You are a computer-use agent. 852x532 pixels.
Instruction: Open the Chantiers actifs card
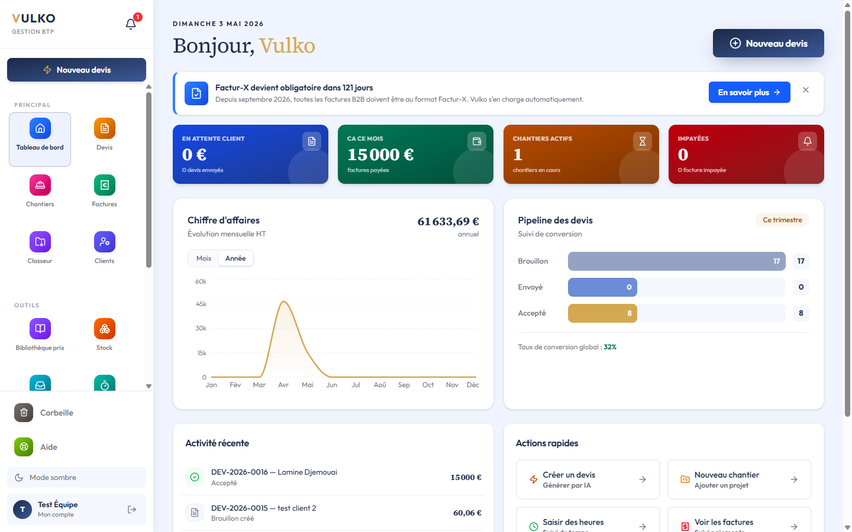click(x=581, y=154)
